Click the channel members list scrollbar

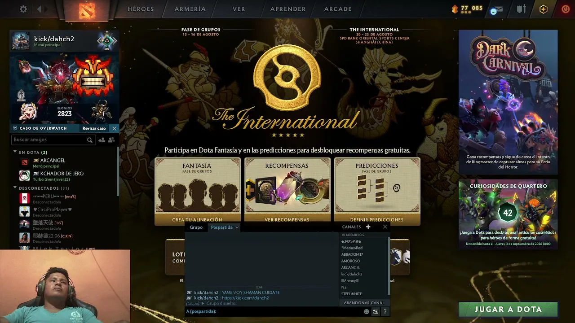[x=389, y=266]
